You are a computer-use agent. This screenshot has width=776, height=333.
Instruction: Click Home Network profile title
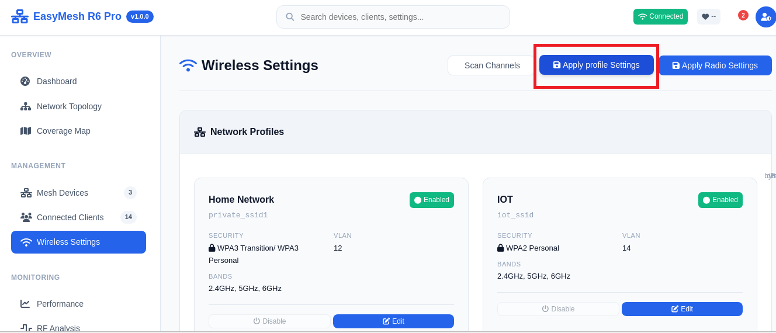pos(241,200)
